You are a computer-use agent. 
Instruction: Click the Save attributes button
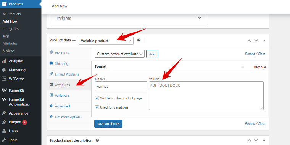pyautogui.click(x=108, y=124)
